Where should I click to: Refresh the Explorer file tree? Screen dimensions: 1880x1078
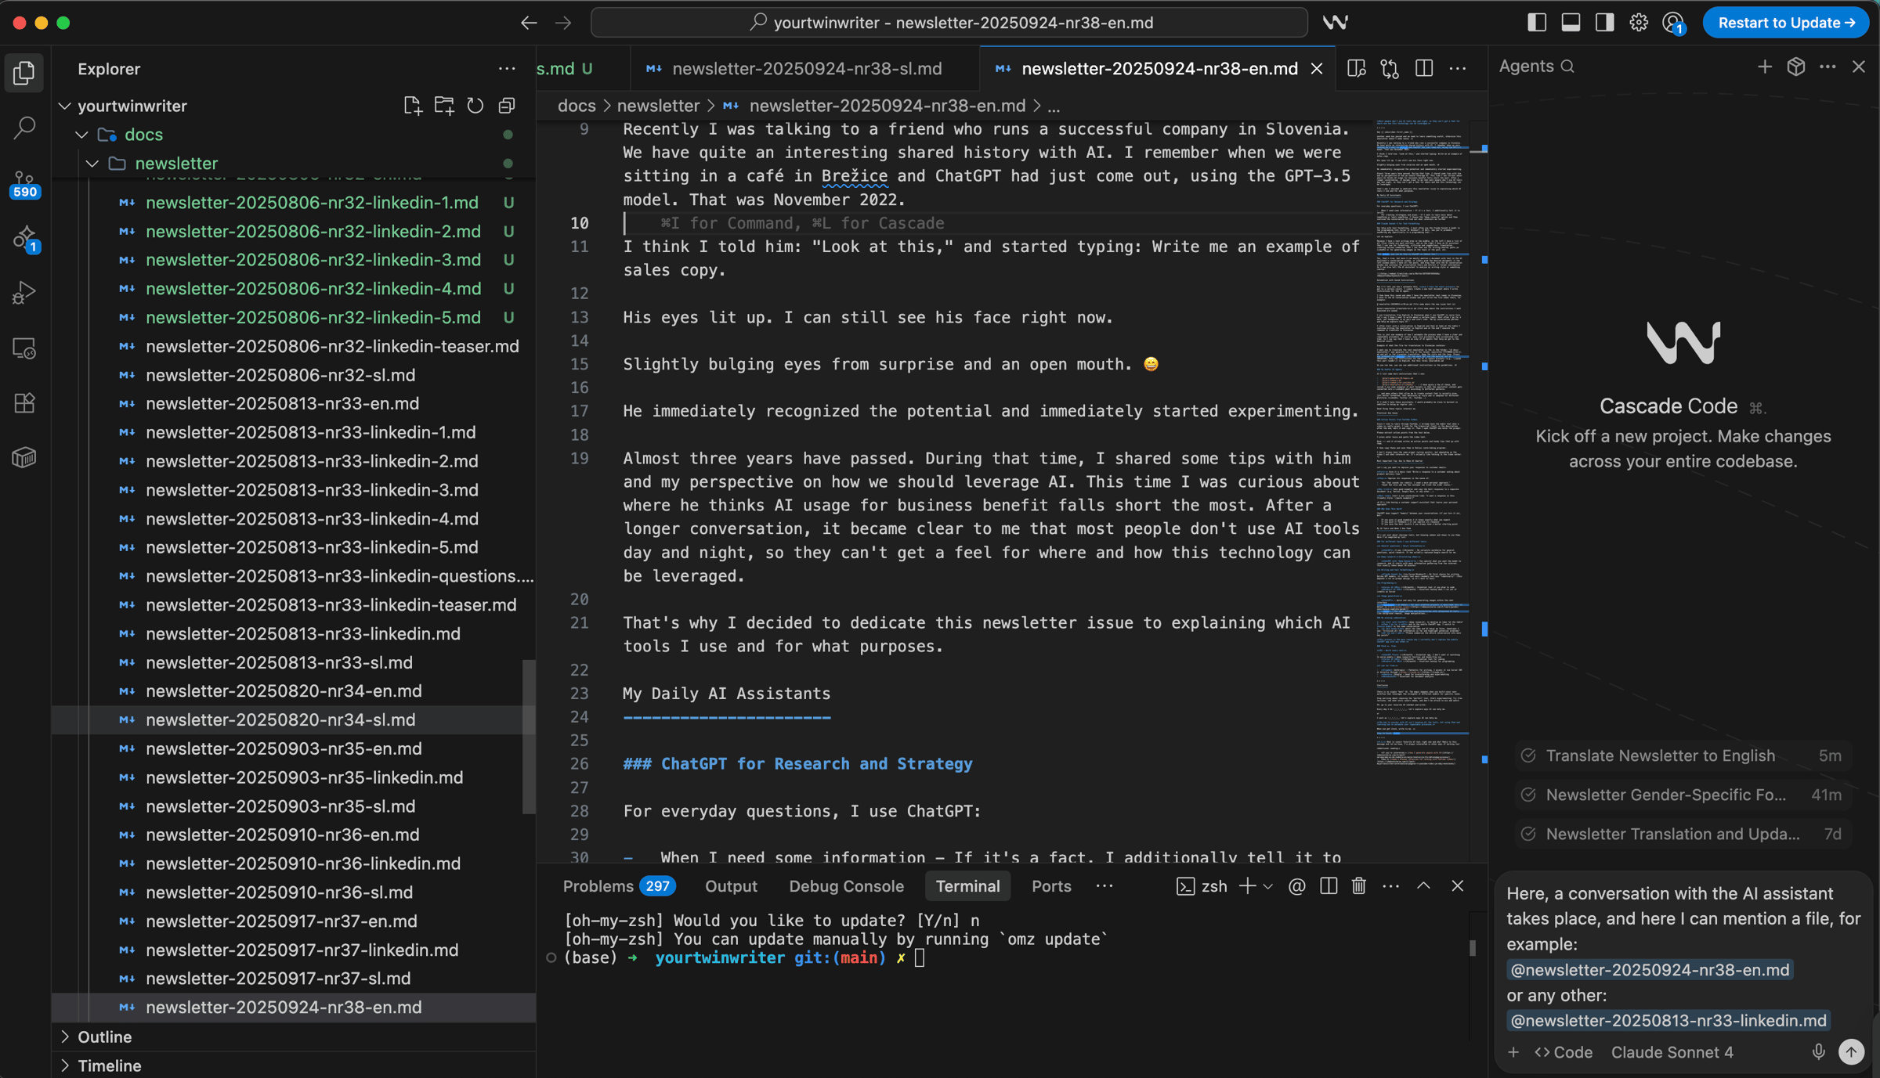point(475,106)
